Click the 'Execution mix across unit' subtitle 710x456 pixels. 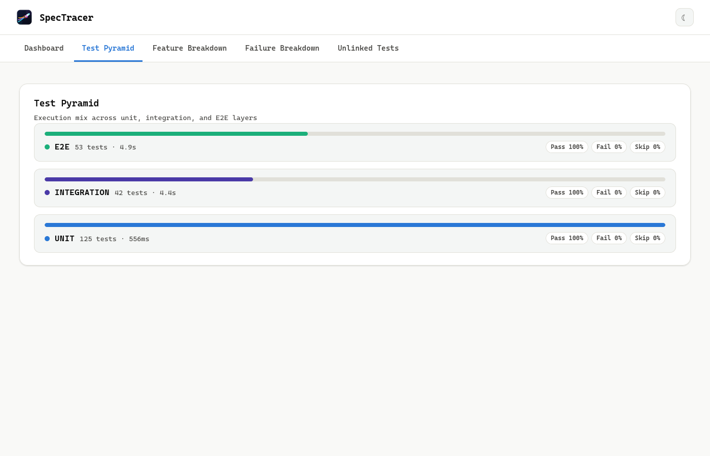tap(146, 118)
